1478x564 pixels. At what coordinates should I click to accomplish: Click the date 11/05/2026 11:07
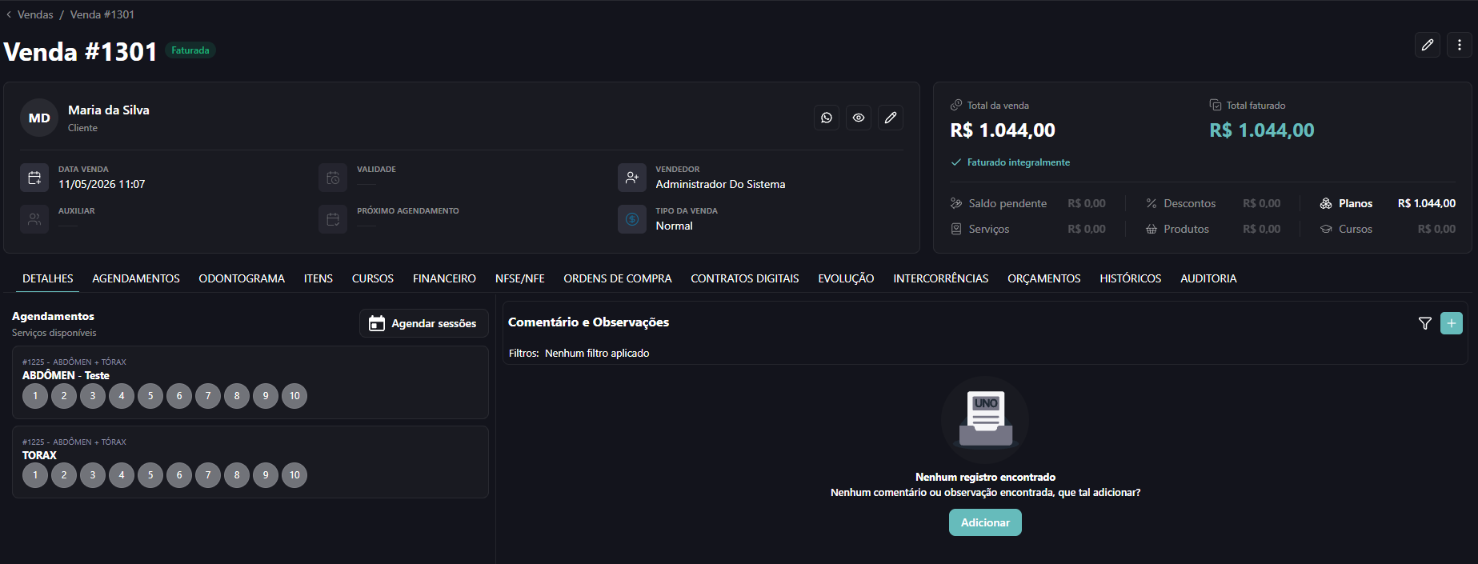[x=102, y=184]
